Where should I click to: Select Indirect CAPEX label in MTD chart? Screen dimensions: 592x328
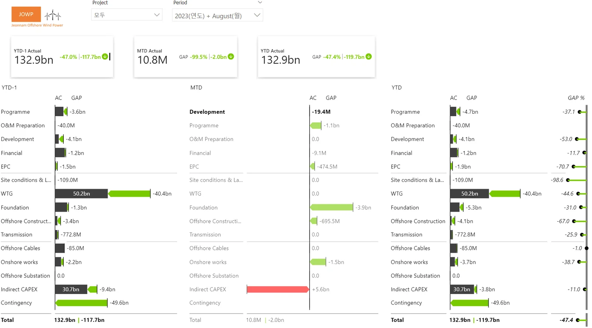[208, 289]
